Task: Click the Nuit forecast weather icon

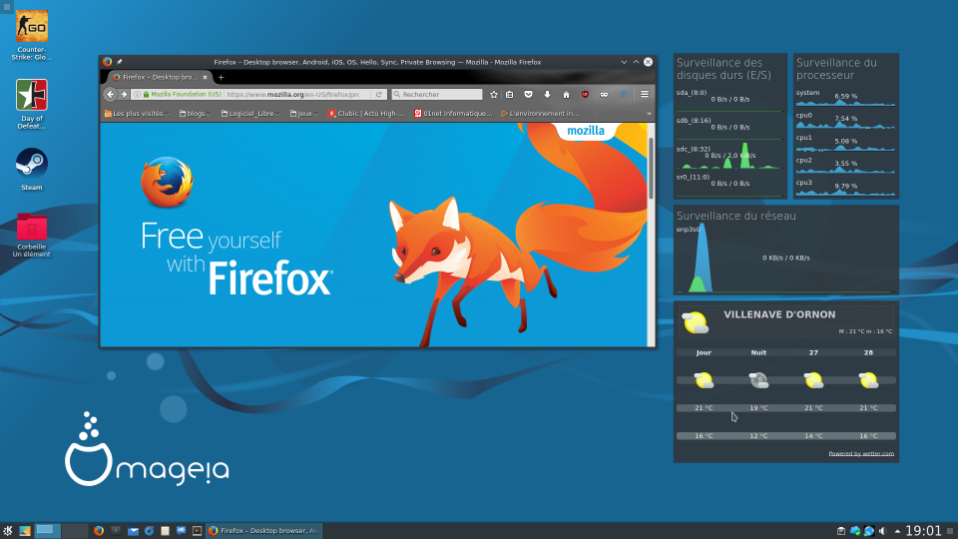Action: tap(758, 380)
